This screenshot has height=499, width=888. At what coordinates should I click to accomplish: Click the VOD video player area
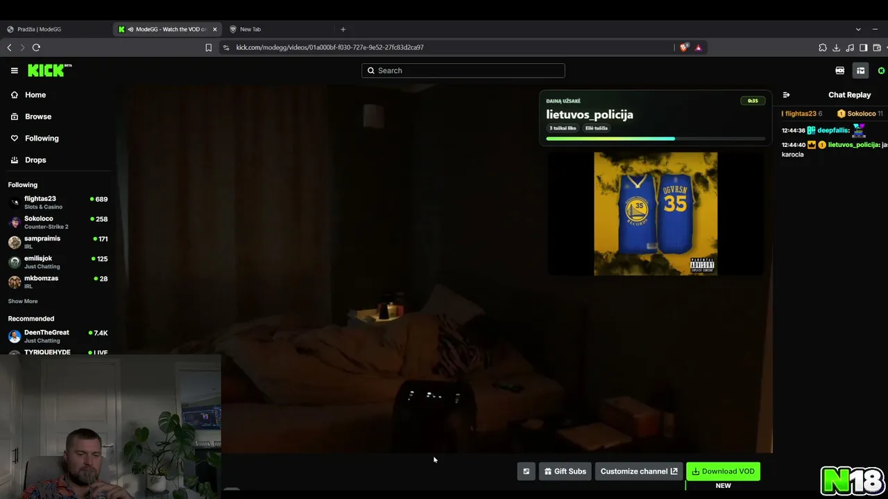444,269
